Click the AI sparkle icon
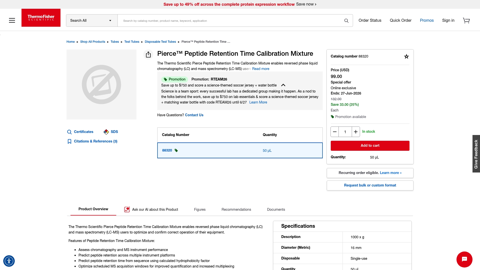The height and width of the screenshot is (270, 480). pyautogui.click(x=127, y=209)
